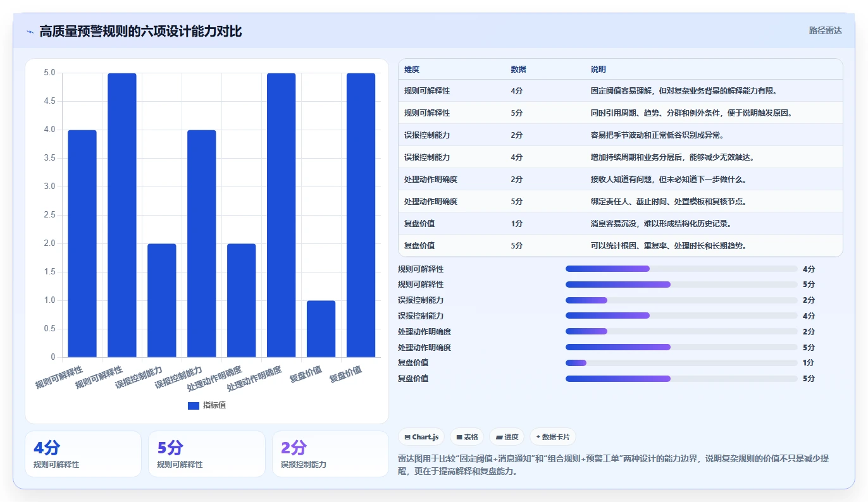Click the 处理动作明确度 chart bar at value 5.0

282,215
